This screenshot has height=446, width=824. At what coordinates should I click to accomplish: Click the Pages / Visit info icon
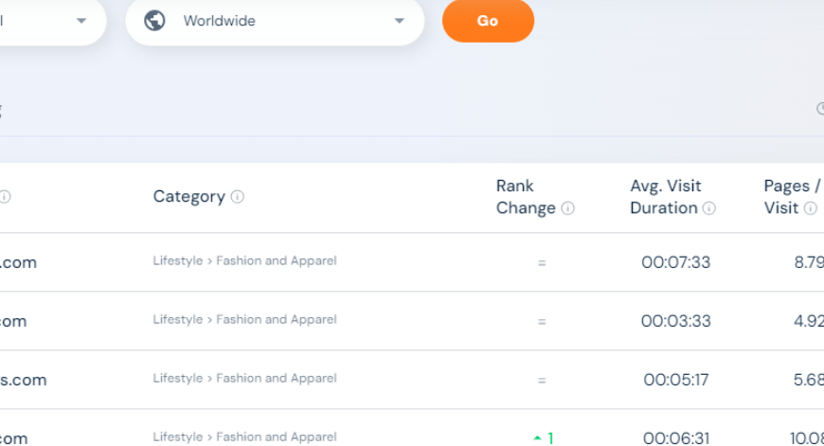811,208
